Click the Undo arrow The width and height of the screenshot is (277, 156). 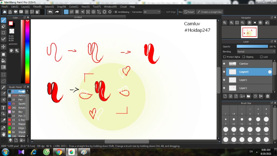[50, 12]
